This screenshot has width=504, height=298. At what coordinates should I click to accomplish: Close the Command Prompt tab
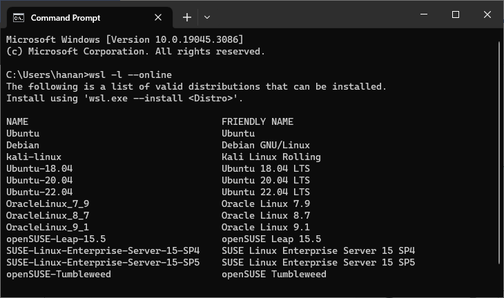point(158,17)
